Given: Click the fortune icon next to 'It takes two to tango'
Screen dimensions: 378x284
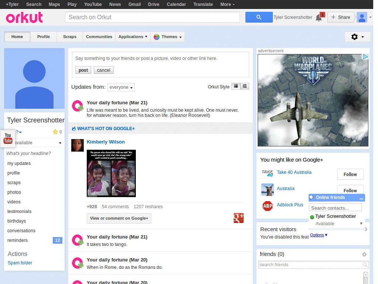Looking at the screenshot, I should (78, 240).
